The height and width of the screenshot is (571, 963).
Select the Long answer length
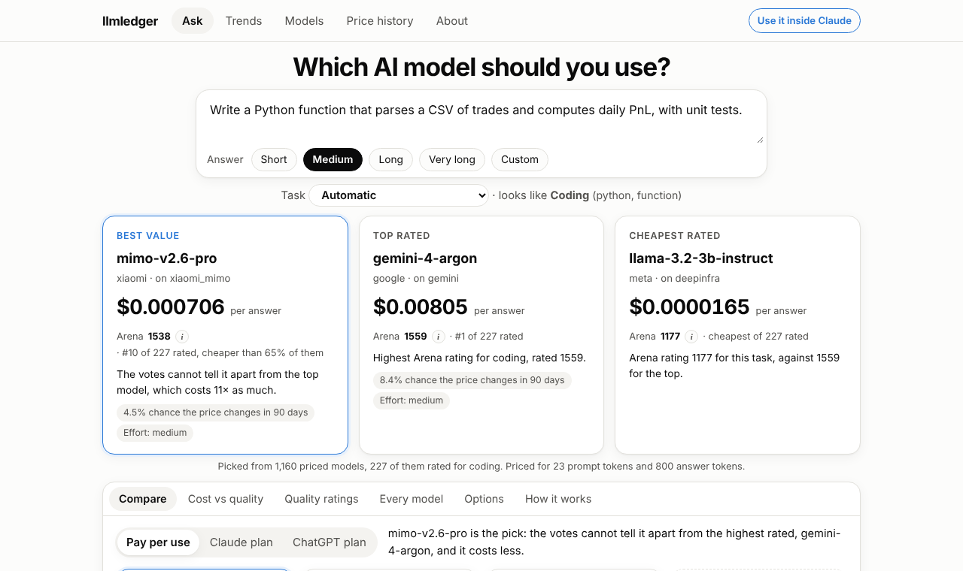tap(390, 159)
